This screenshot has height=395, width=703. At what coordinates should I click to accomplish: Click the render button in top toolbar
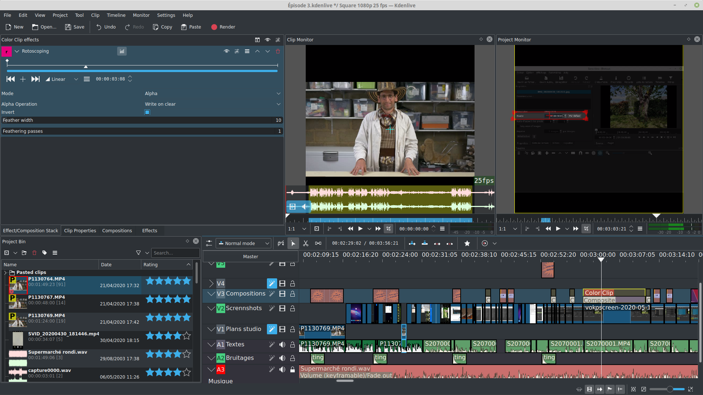[x=224, y=27]
